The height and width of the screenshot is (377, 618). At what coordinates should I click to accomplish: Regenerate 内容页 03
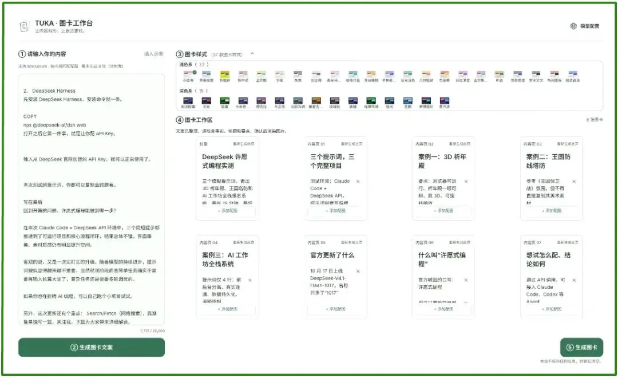pos(568,144)
